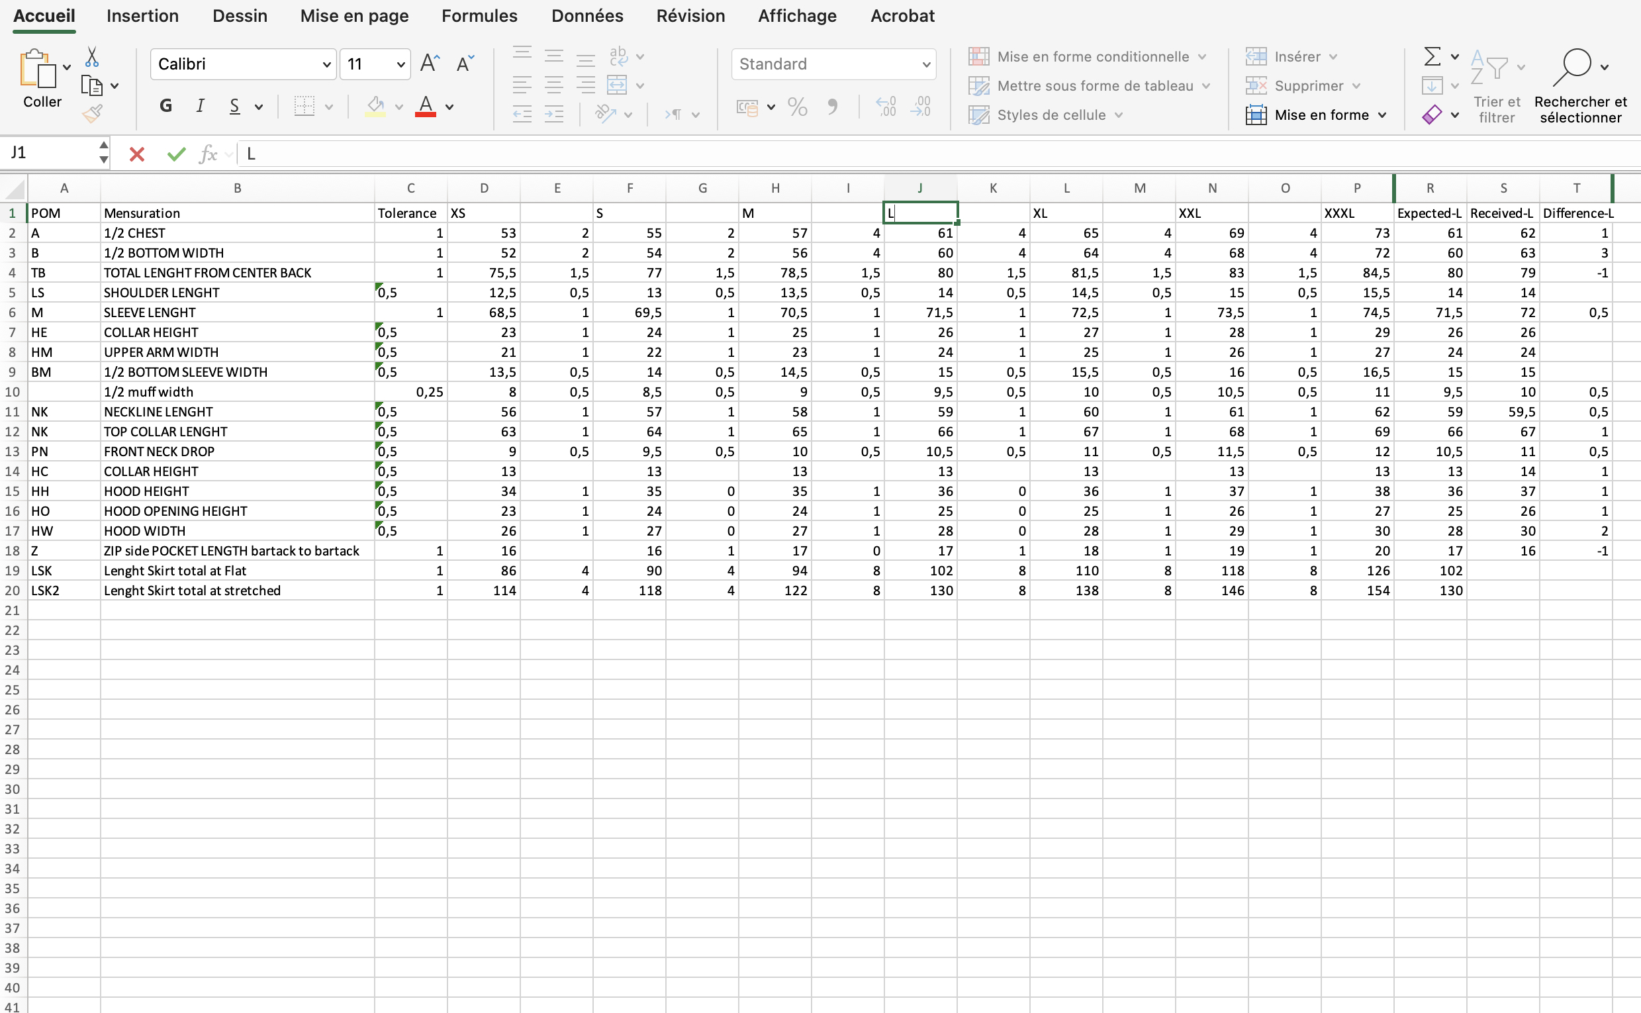Switch to the Révision tab
1641x1013 pixels.
click(x=690, y=15)
